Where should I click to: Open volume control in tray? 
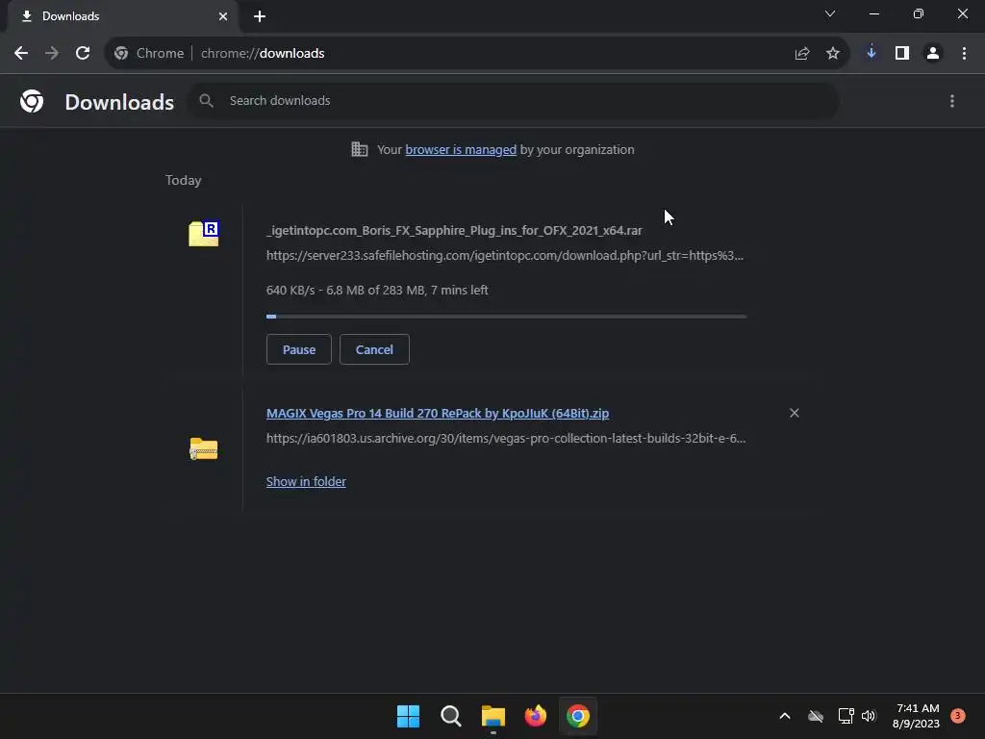point(869,716)
